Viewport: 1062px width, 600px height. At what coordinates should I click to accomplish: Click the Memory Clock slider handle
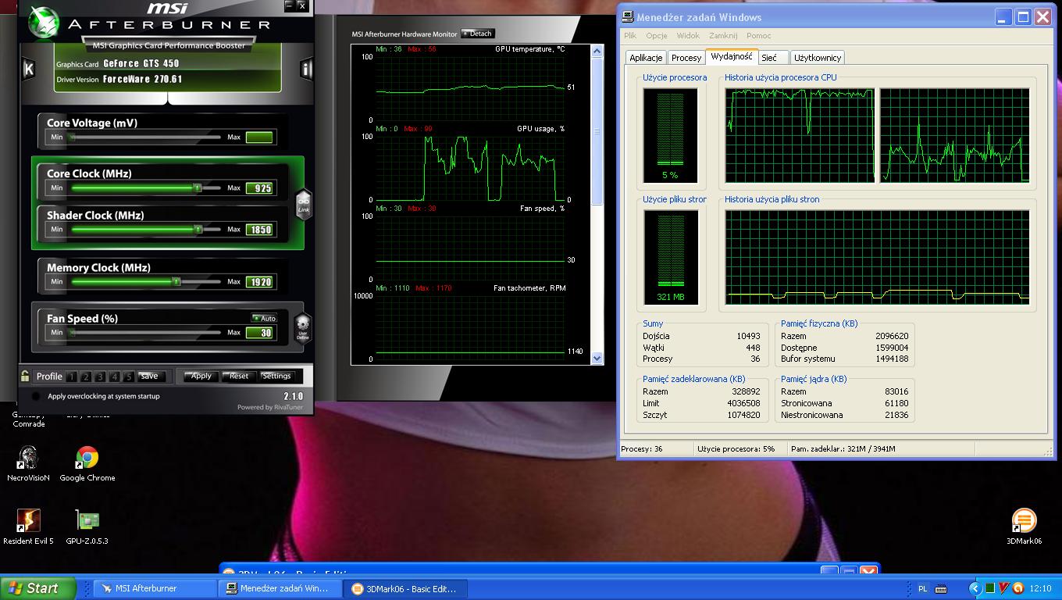176,281
